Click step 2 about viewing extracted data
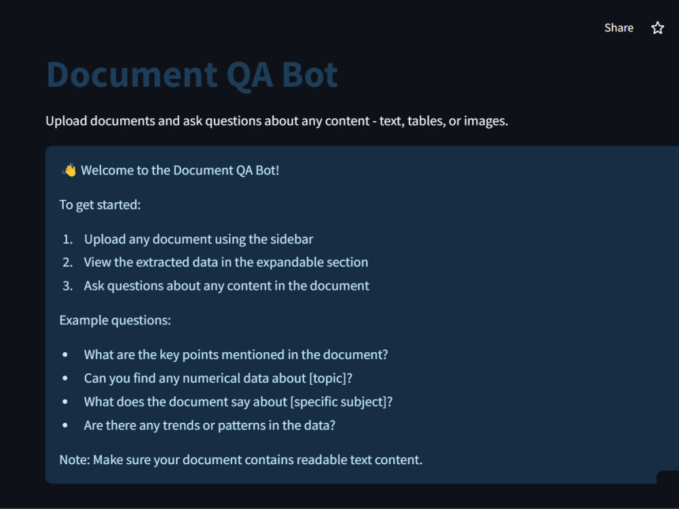This screenshot has height=509, width=679. [226, 262]
